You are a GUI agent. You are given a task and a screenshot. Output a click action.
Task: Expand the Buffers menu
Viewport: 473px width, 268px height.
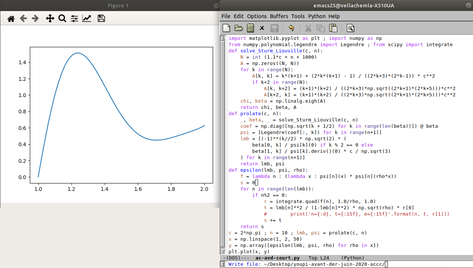coord(279,16)
